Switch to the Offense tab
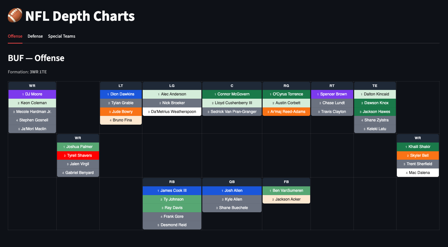 coord(15,36)
